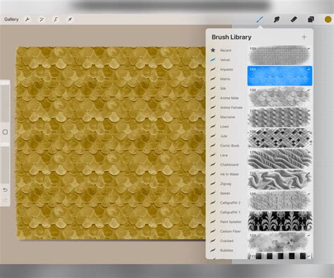Tap the undo arrow in sidebar

click(5, 189)
